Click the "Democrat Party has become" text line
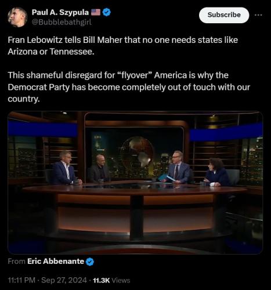 pyautogui.click(x=129, y=87)
